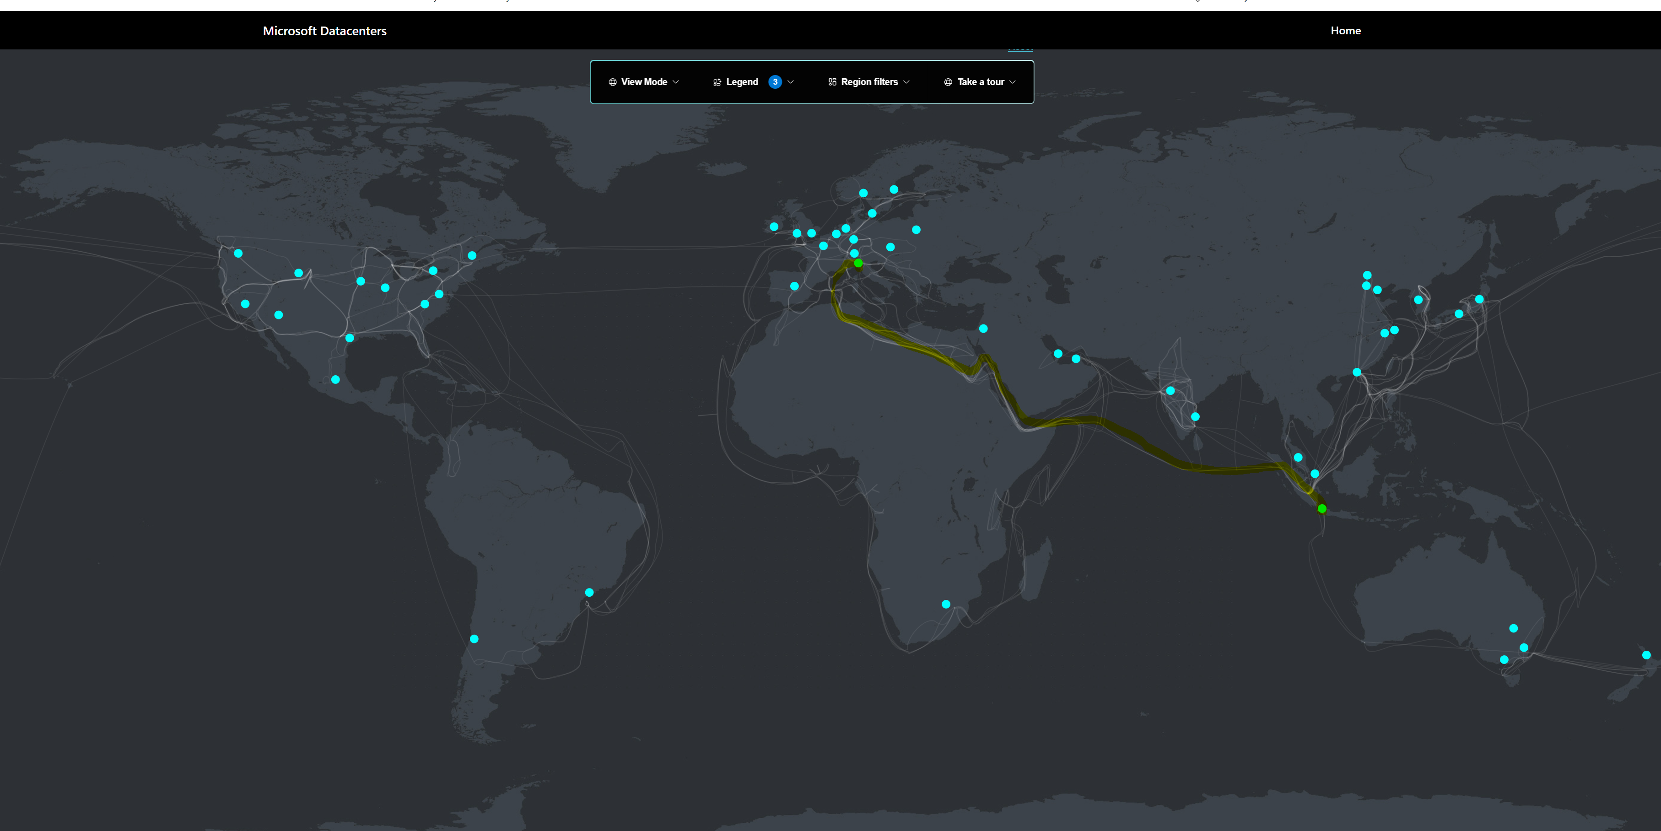Viewport: 1661px width, 831px height.
Task: Select the cyan datacenter dot in Chile
Action: (474, 639)
